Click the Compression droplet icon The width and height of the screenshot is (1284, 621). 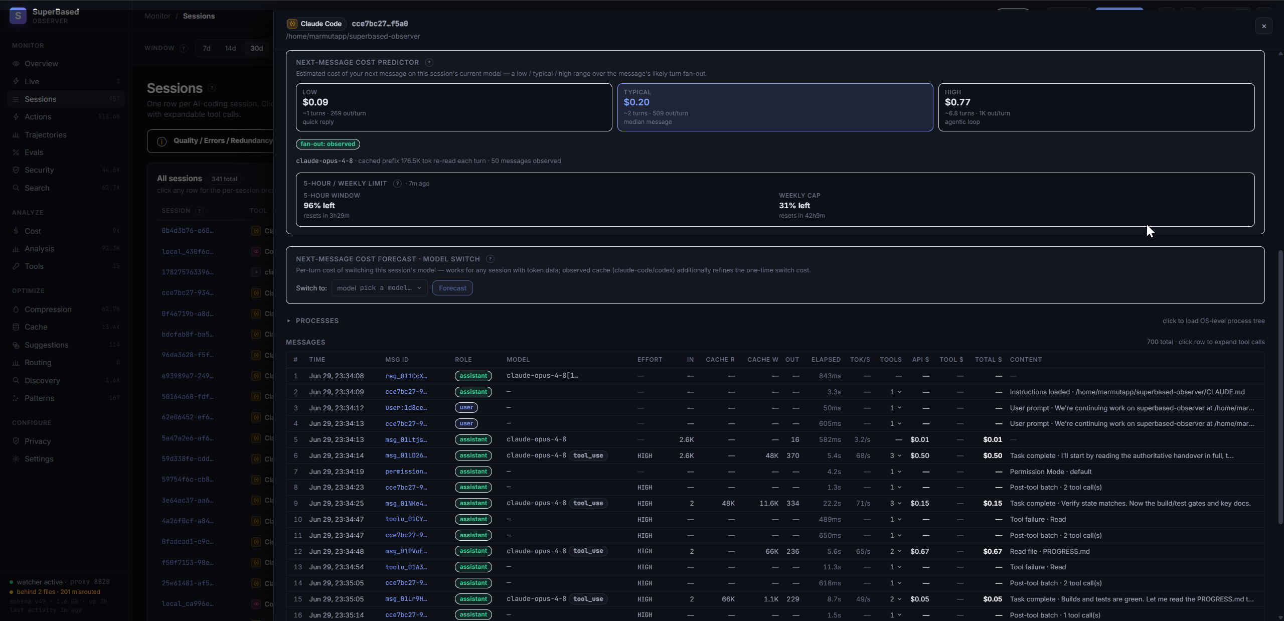[16, 309]
